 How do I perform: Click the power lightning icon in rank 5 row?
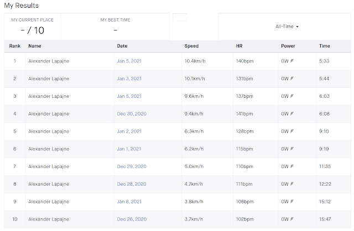tap(292, 132)
